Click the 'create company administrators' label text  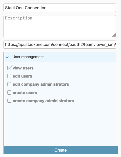click(x=43, y=101)
